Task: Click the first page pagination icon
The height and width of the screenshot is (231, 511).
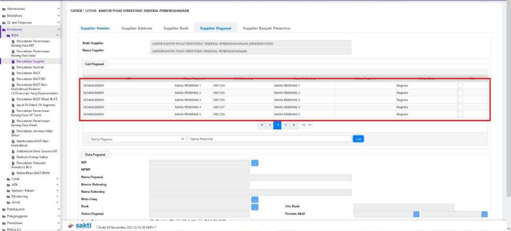Action: (262, 125)
